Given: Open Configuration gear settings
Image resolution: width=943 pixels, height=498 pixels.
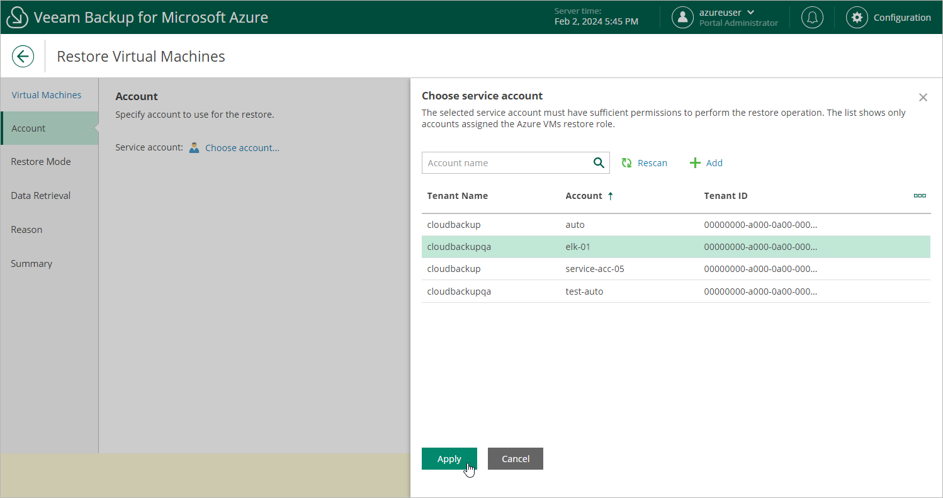Looking at the screenshot, I should pos(857,18).
